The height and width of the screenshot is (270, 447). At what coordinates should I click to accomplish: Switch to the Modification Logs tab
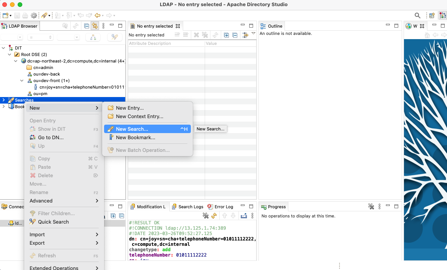click(x=148, y=207)
